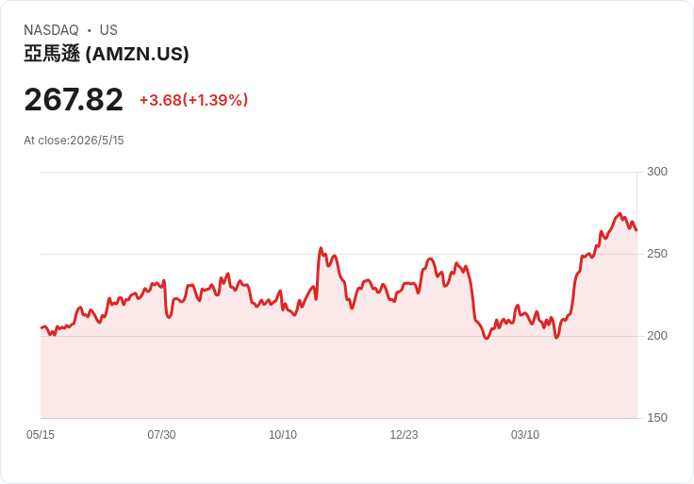
Task: Click the chart line's rightmost end point
Action: [636, 230]
